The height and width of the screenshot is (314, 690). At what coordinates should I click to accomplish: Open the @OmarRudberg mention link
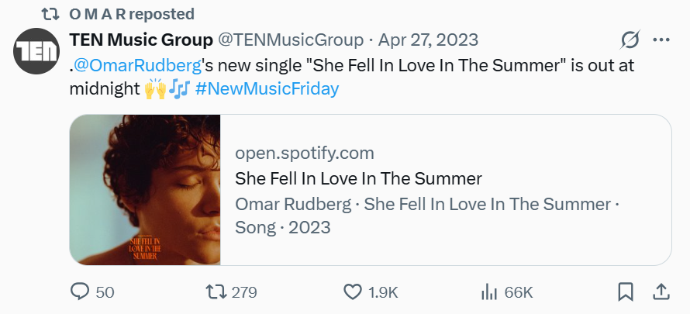pyautogui.click(x=133, y=65)
